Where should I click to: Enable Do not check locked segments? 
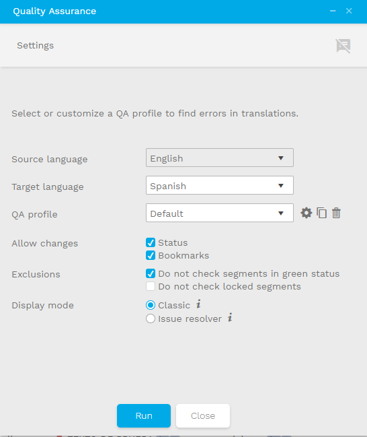[x=151, y=286]
